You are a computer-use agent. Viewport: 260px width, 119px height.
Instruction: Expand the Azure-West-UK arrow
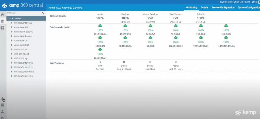[x=12, y=27]
